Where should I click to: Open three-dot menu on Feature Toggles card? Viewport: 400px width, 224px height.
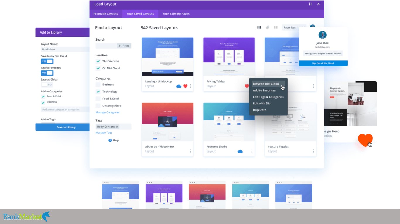coord(313,151)
